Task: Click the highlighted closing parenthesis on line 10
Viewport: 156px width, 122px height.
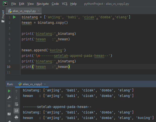Action: coord(69,67)
